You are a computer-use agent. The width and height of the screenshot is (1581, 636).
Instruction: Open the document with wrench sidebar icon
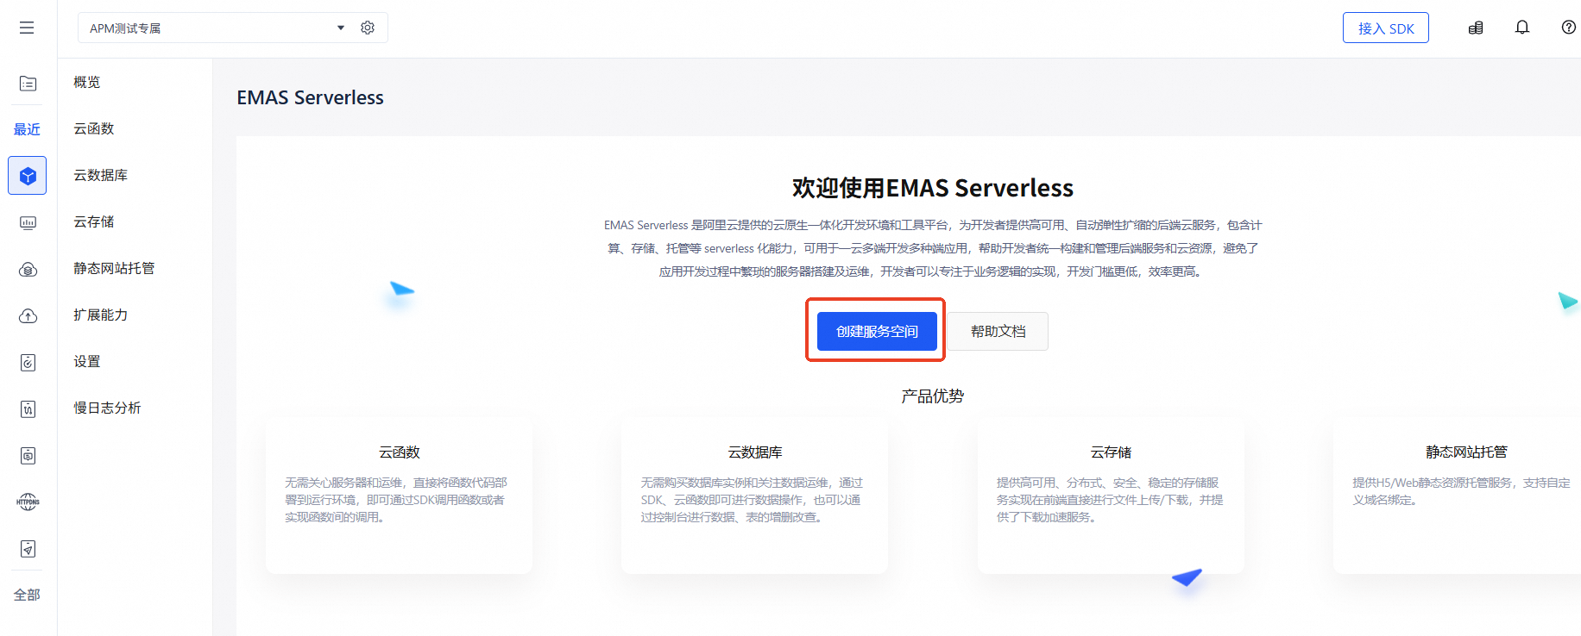(28, 409)
